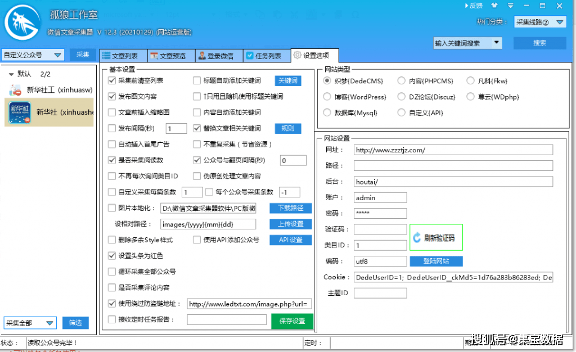Image resolution: width=576 pixels, height=352 pixels.
Task: Click the 后台 houtai/ input field
Action: click(453, 182)
